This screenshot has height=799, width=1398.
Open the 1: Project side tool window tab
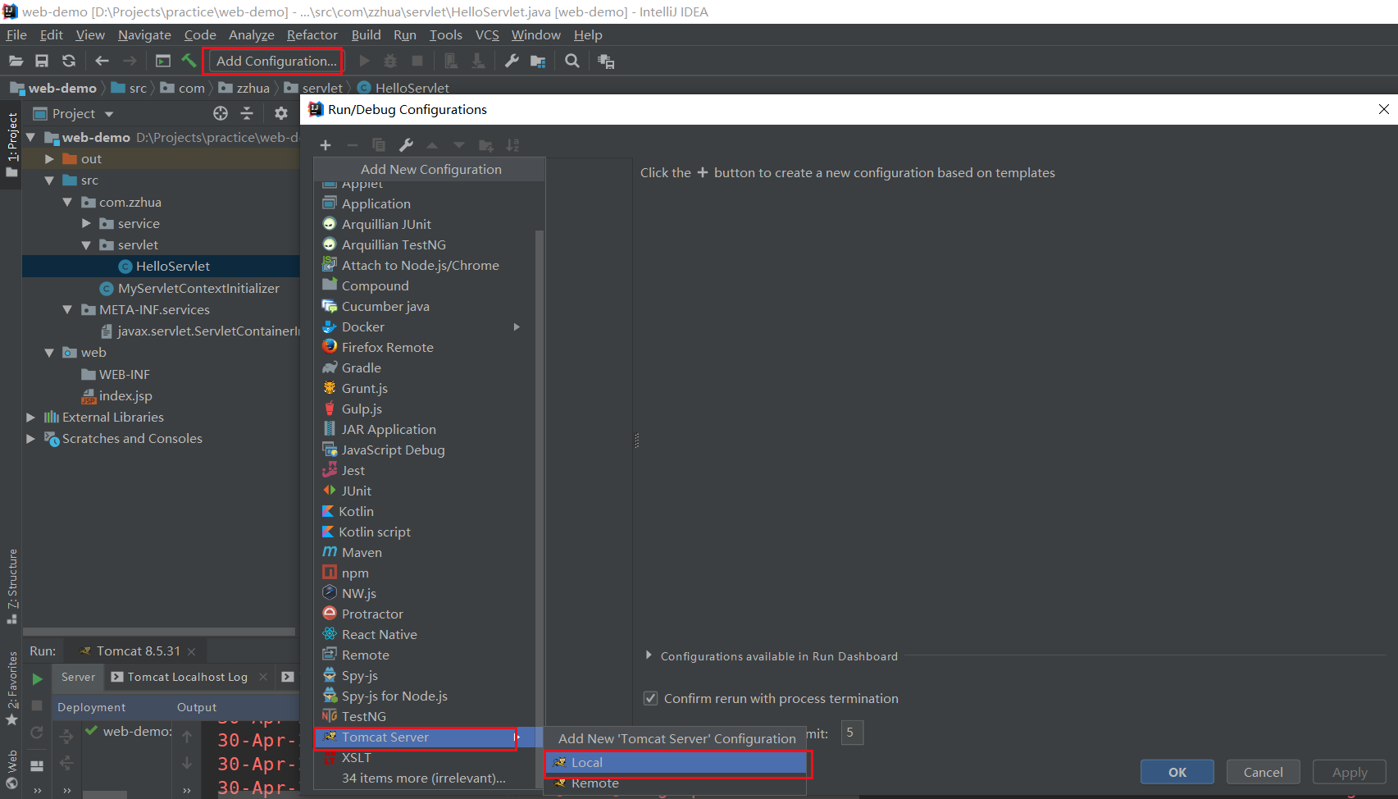click(11, 145)
